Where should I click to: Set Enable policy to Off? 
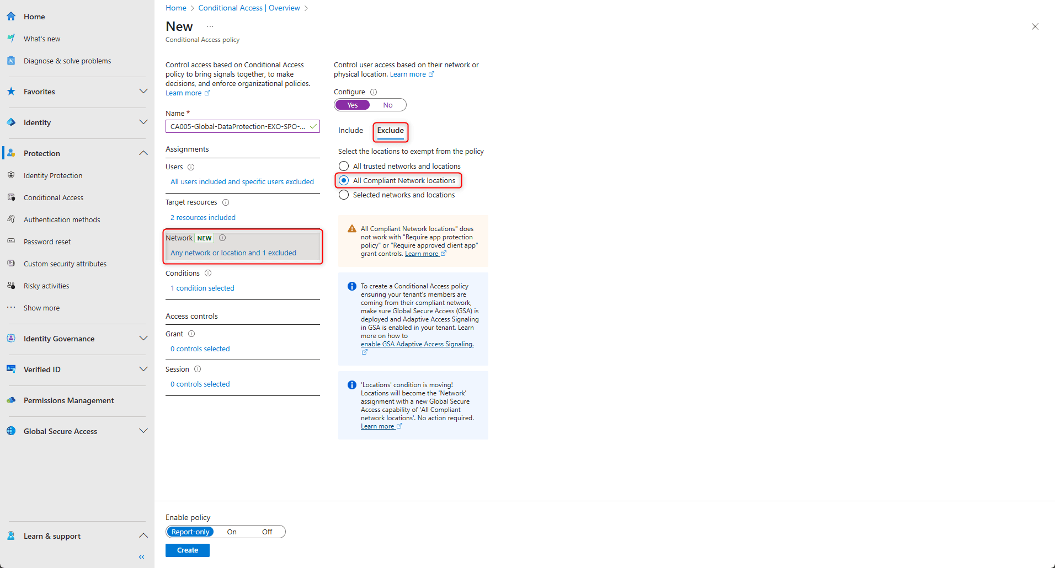coord(267,532)
